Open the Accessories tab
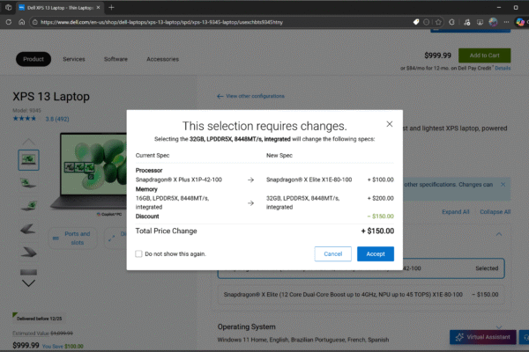This screenshot has width=529, height=352. point(162,59)
